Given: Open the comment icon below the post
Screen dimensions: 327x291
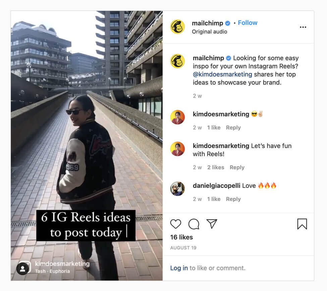Looking at the screenshot, I should coord(194,224).
